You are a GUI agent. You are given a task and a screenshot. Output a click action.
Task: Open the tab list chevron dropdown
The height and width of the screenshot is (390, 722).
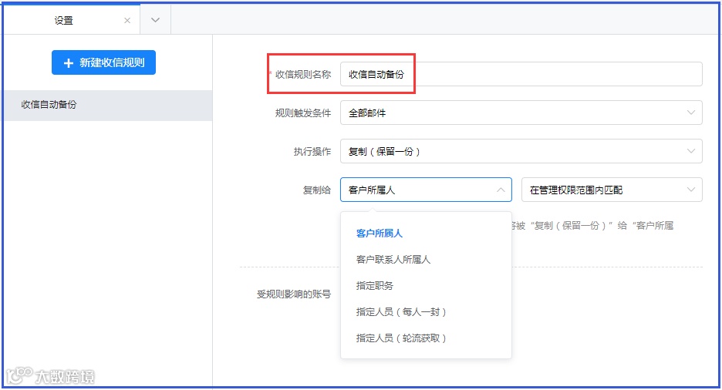155,20
